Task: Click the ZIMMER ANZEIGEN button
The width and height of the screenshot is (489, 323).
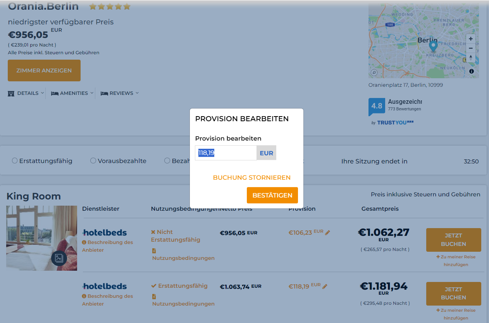Action: 44,70
